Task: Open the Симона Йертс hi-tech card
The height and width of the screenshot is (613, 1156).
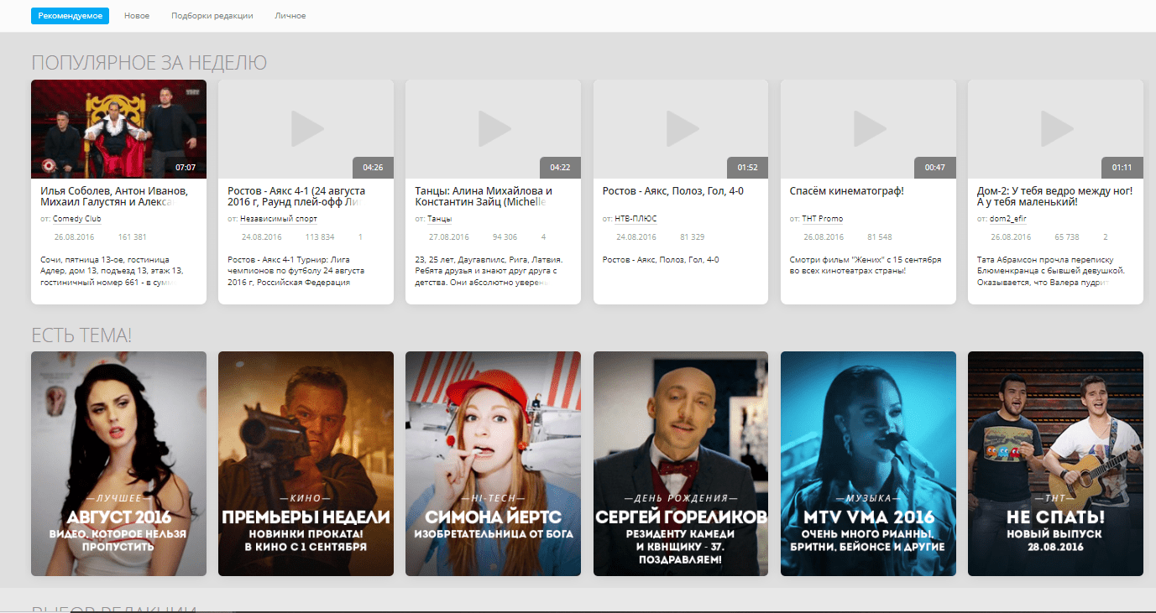Action: click(x=493, y=464)
